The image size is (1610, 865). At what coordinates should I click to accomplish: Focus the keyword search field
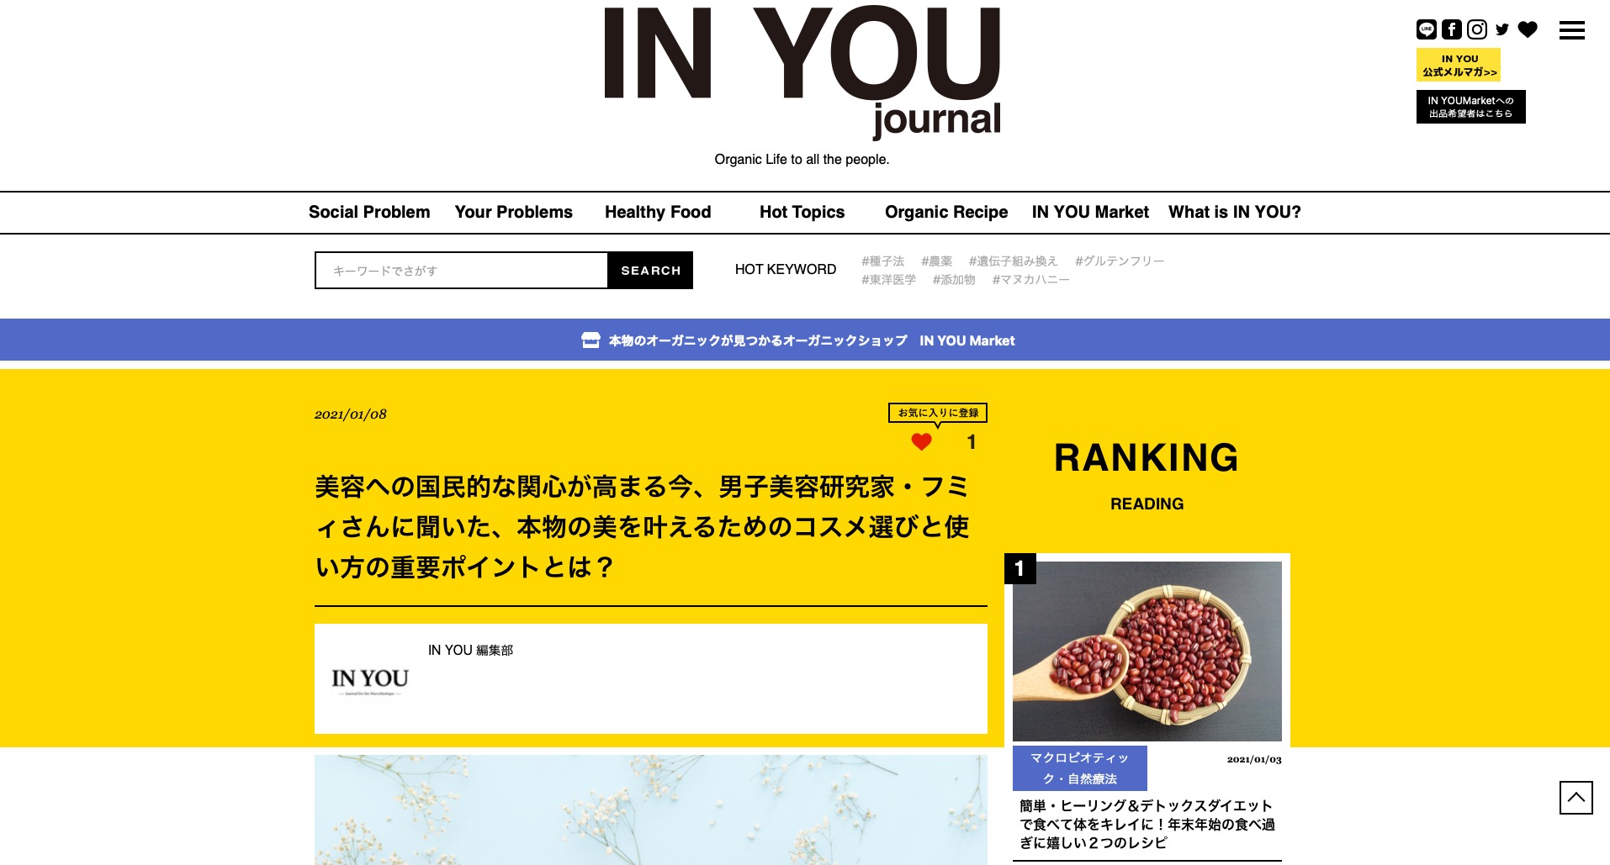(461, 270)
